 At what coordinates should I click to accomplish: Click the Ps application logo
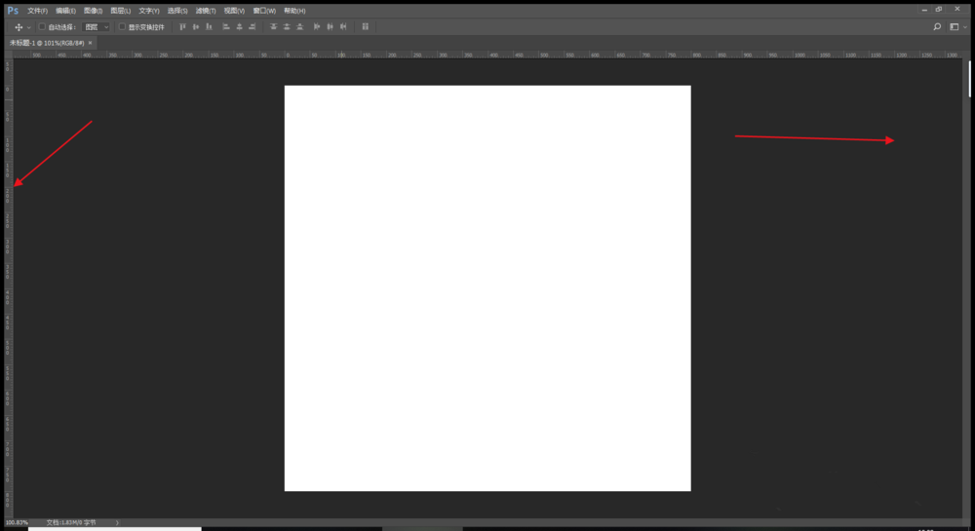(x=13, y=11)
